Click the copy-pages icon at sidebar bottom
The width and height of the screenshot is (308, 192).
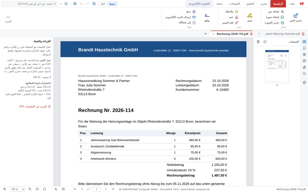pyautogui.click(x=304, y=82)
